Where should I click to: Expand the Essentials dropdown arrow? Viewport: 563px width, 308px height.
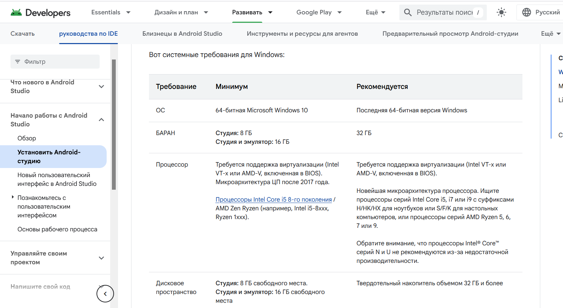[x=128, y=12]
